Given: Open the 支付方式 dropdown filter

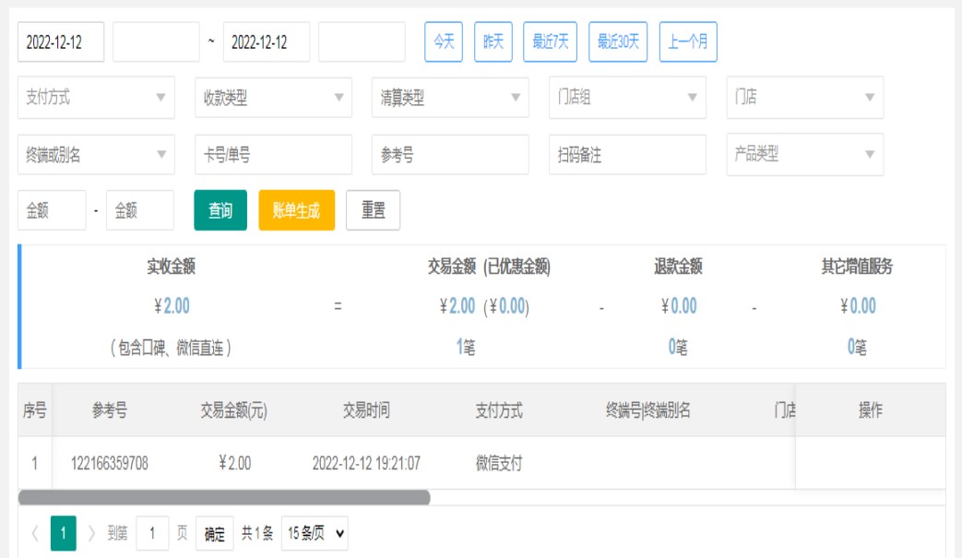Looking at the screenshot, I should (x=96, y=98).
